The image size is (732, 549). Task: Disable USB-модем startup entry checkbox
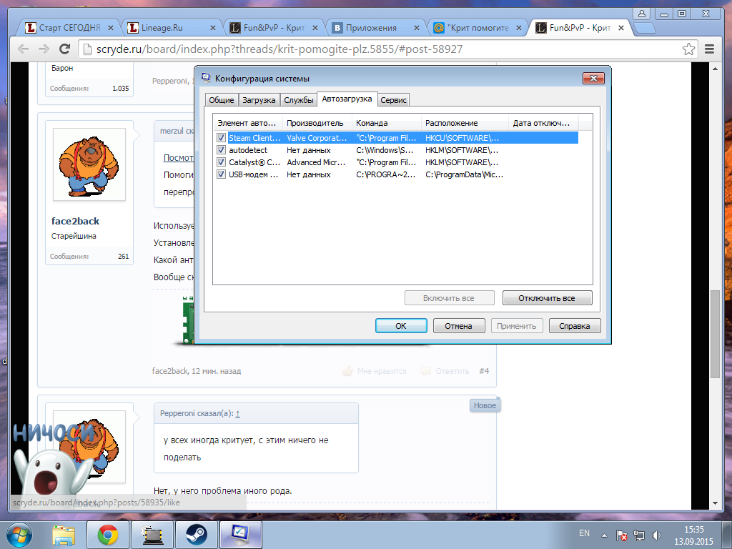coord(222,174)
